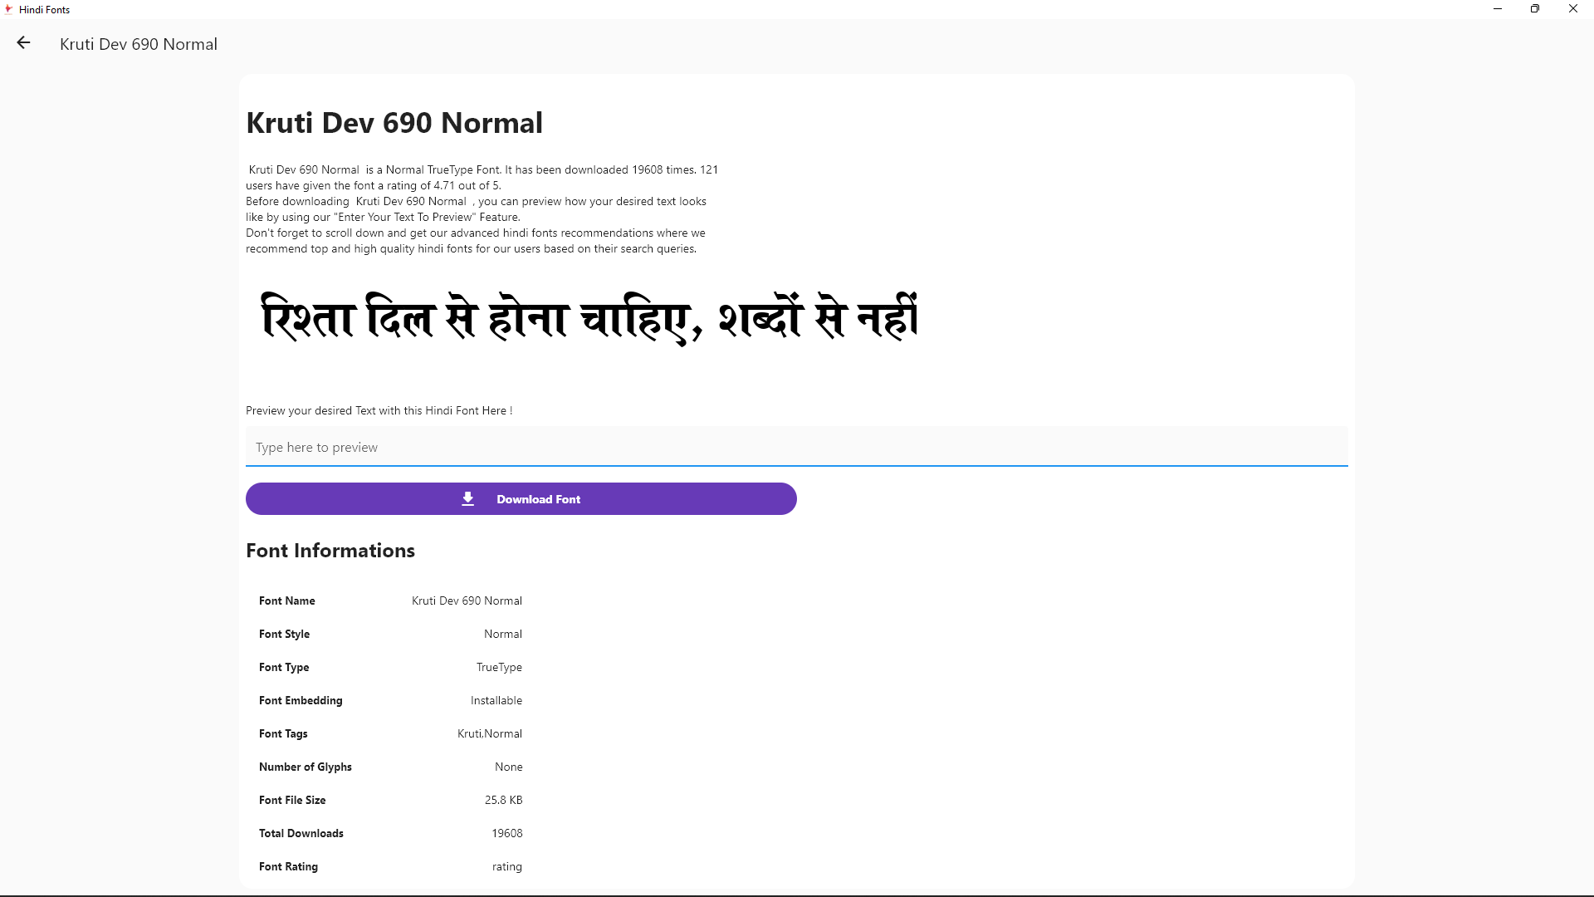This screenshot has width=1594, height=897.
Task: Click the 'Font Informations' section heading
Action: (x=330, y=551)
